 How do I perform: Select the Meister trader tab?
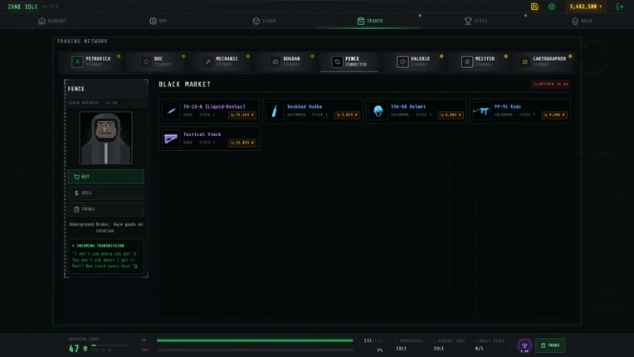point(478,61)
